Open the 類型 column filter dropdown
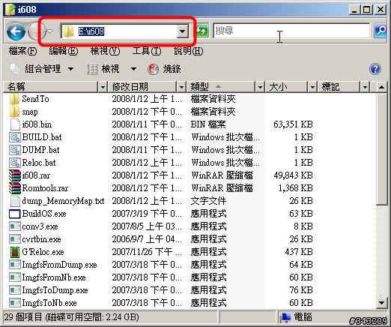The image size is (391, 327). (x=260, y=87)
